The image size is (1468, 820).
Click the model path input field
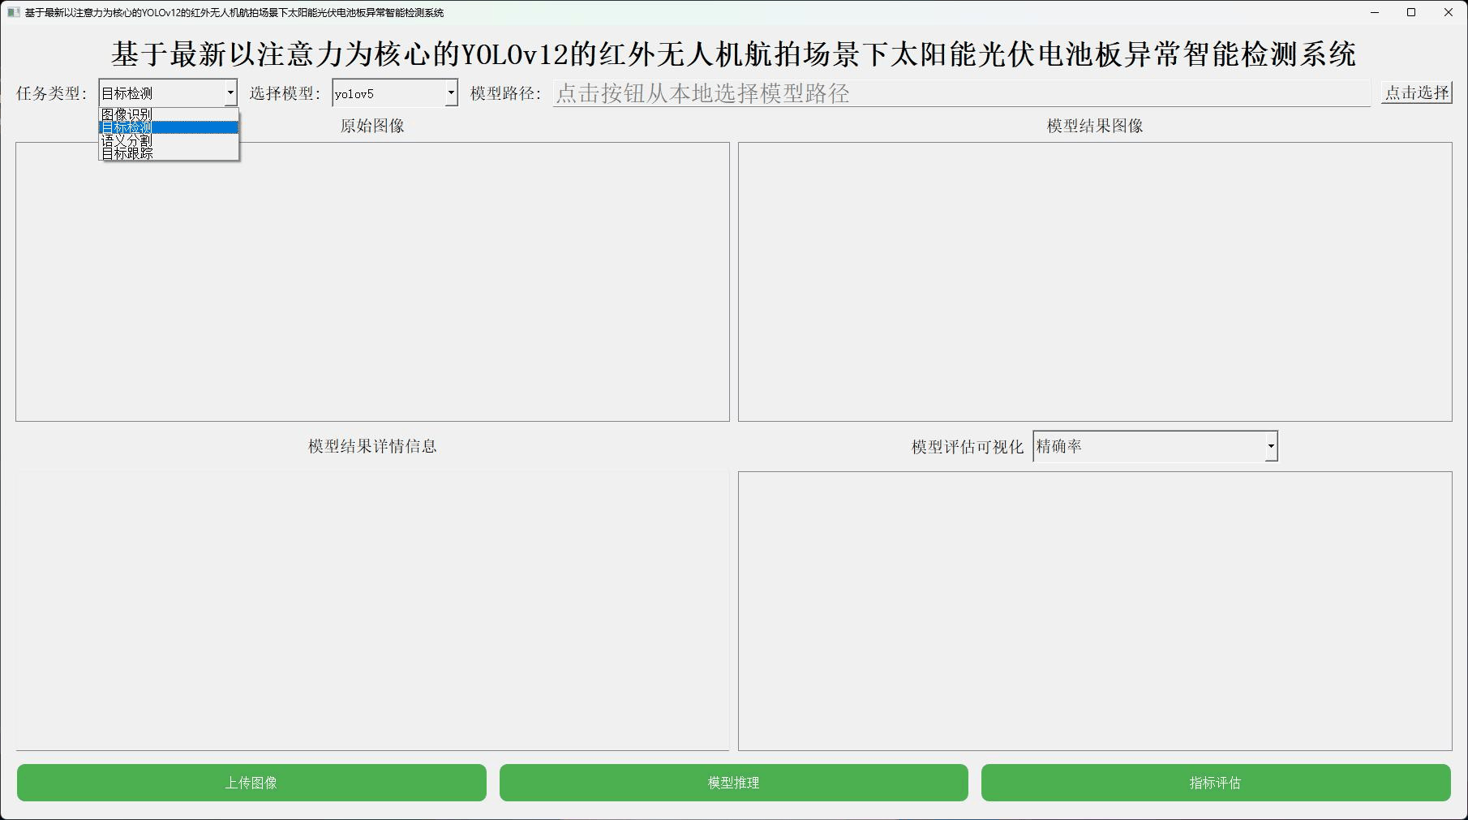(961, 93)
